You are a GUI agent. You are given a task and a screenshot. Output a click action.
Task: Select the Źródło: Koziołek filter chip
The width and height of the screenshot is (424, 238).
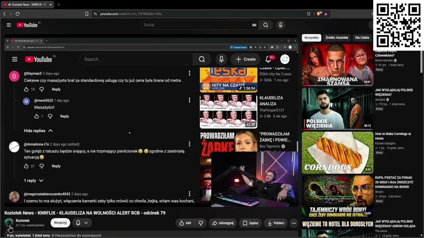337,38
